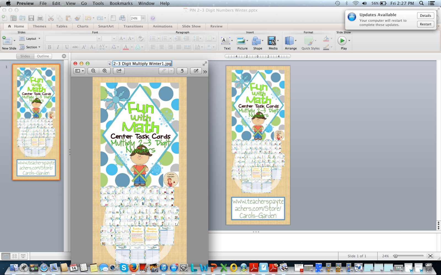Switch to Slide Sorter view
This screenshot has width=441, height=275.
point(15,256)
